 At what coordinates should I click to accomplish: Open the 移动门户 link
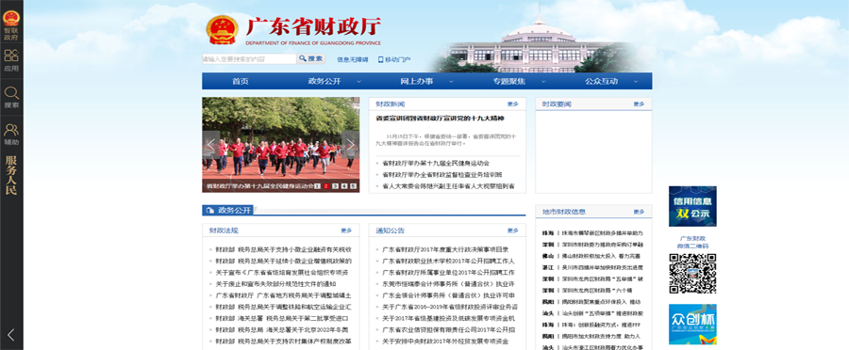point(398,60)
